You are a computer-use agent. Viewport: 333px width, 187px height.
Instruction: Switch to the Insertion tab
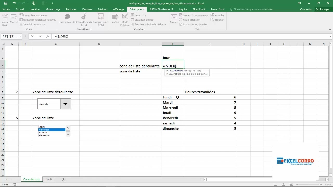click(35, 9)
